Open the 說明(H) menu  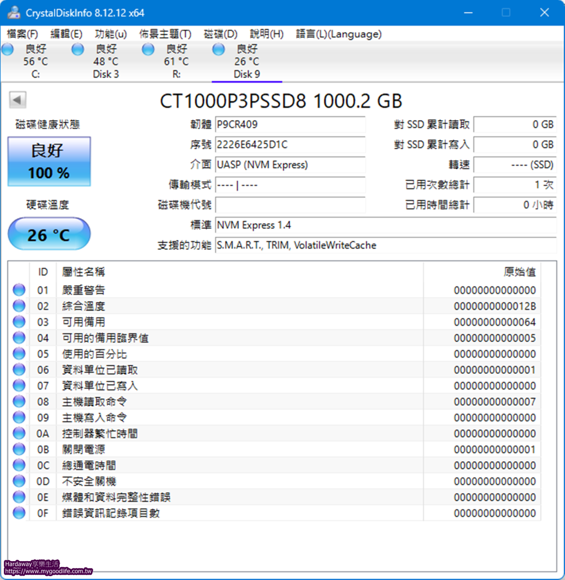[267, 34]
